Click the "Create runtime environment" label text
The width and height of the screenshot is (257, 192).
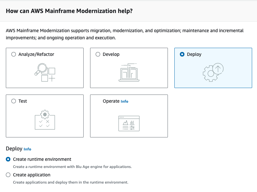point(42,160)
